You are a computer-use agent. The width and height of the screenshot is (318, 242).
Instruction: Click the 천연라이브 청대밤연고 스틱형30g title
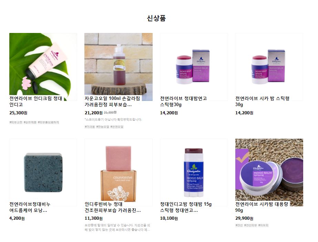pyautogui.click(x=184, y=102)
